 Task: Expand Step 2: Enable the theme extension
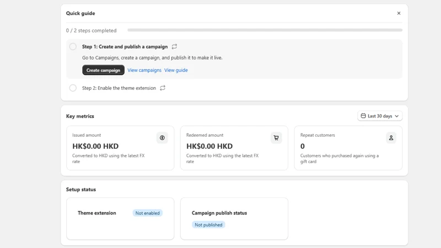click(119, 88)
